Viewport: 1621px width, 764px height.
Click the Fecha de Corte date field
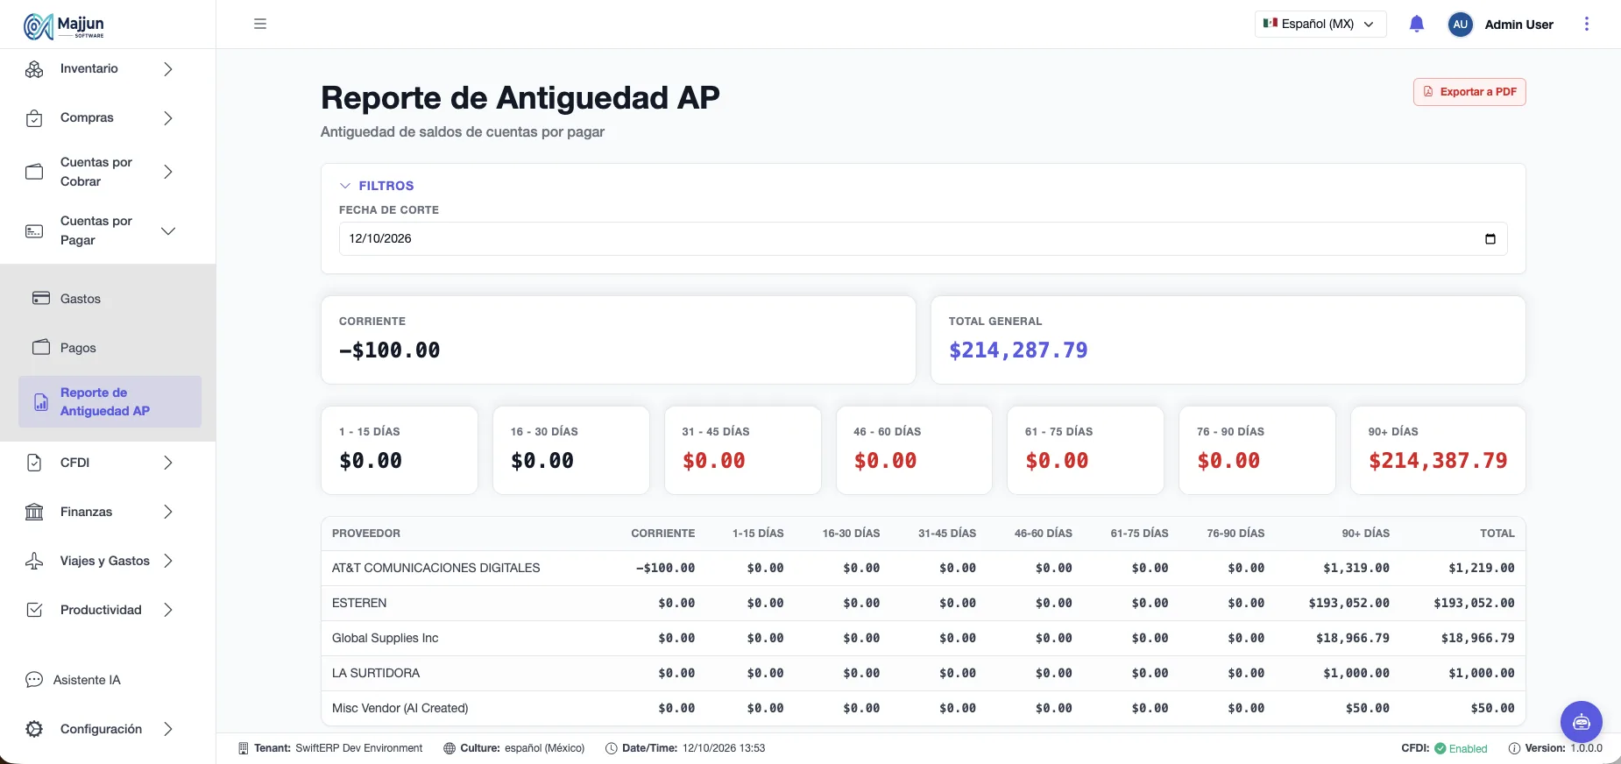click(x=923, y=238)
